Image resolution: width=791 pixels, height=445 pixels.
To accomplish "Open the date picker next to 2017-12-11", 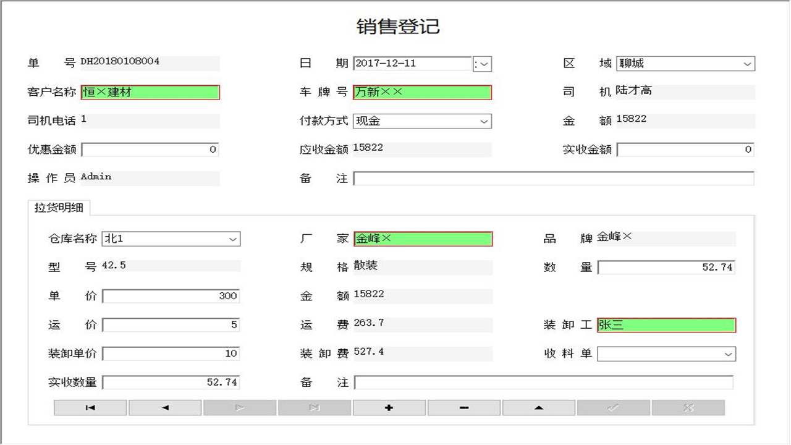I will pos(484,64).
